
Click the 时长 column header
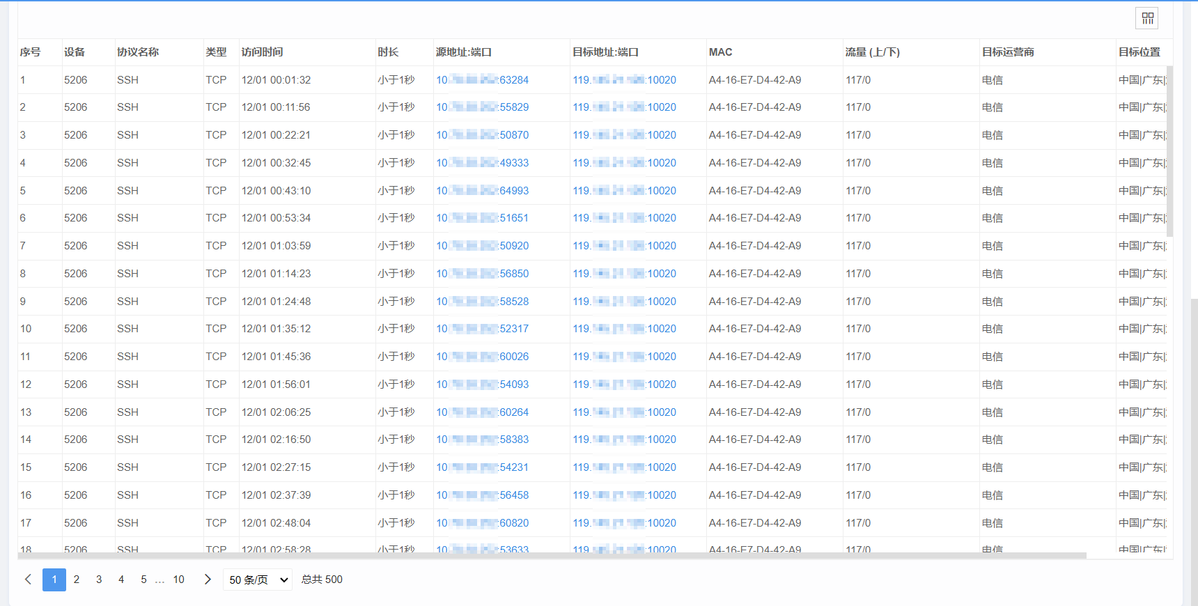pos(388,52)
